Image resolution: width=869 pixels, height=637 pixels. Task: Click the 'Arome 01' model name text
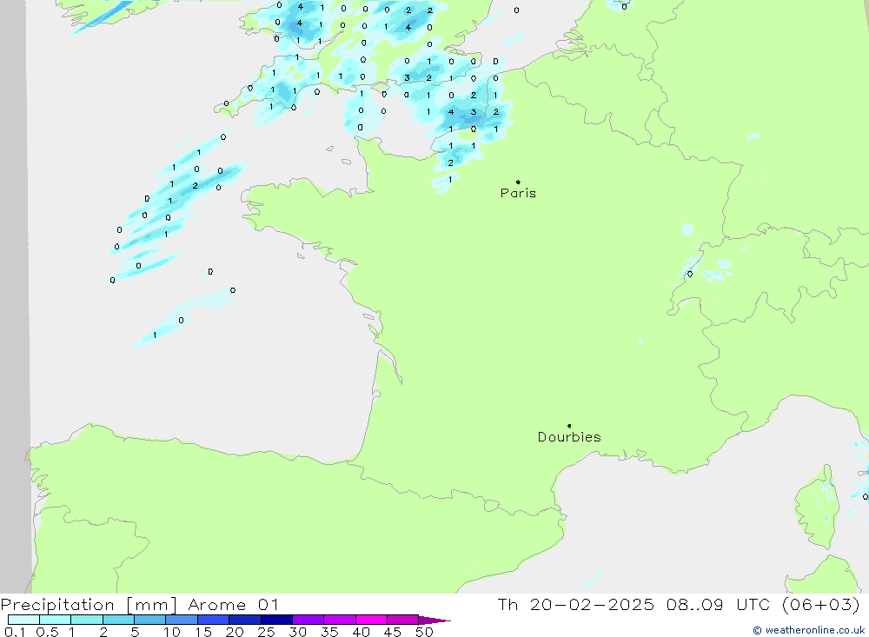pos(233,605)
